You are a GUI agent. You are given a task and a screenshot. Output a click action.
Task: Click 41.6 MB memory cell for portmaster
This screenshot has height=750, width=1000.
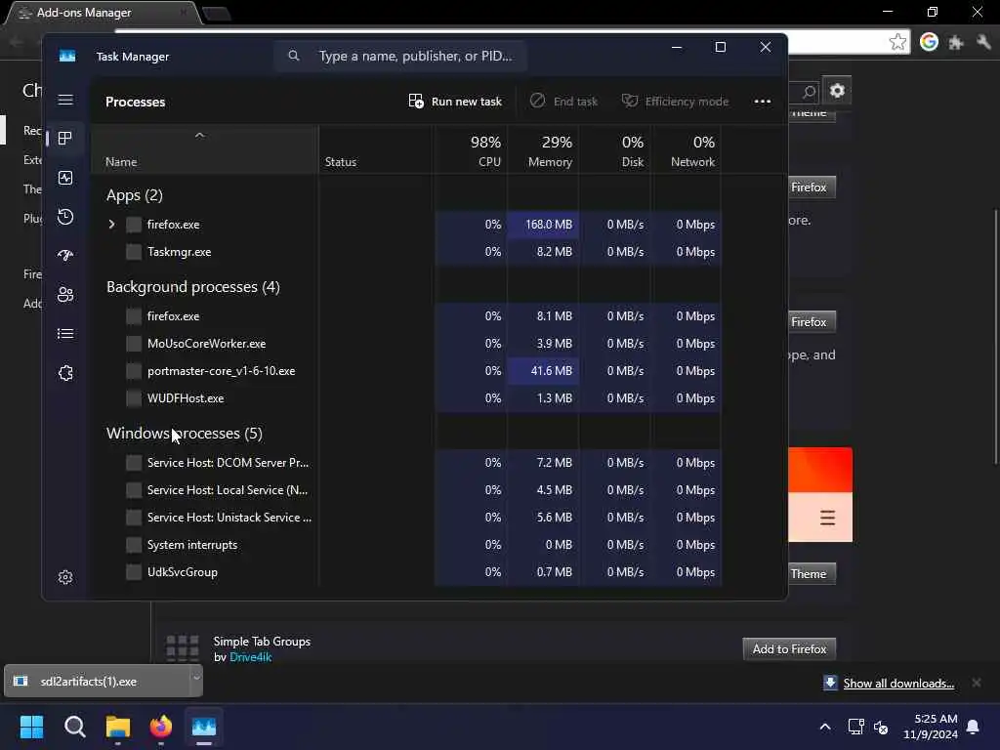[543, 371]
